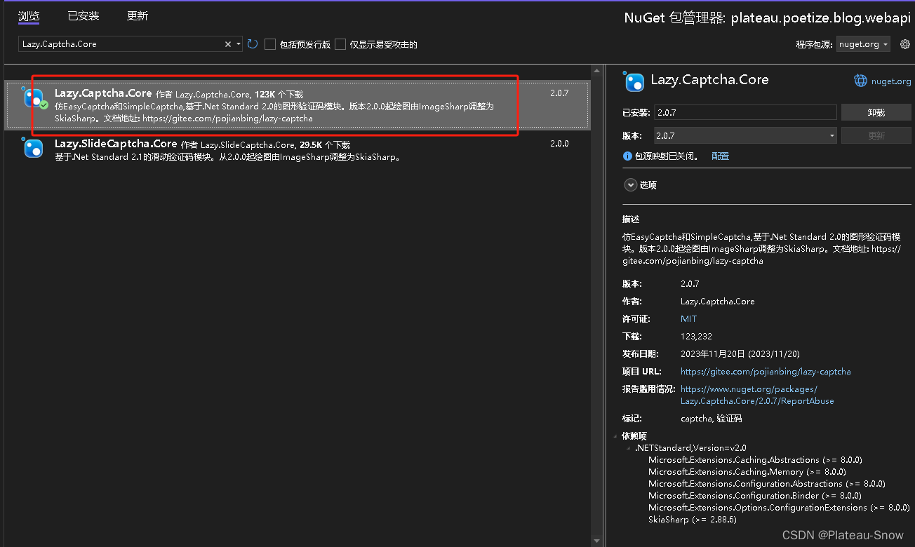Open the 更新 tab
Viewport: 915px width, 547px height.
pos(137,15)
